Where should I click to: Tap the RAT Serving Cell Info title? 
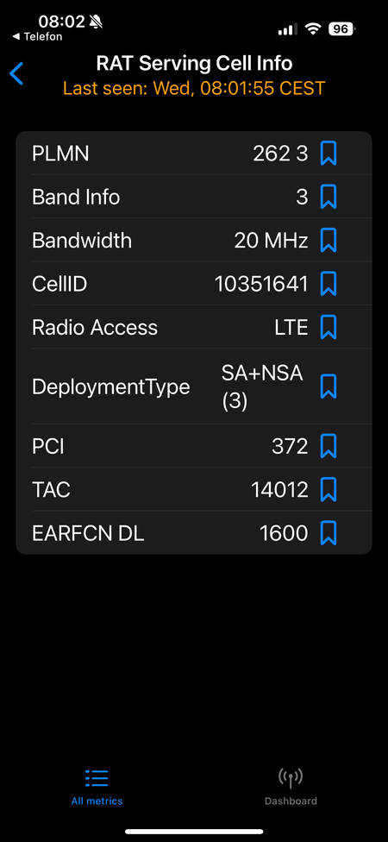click(x=194, y=63)
